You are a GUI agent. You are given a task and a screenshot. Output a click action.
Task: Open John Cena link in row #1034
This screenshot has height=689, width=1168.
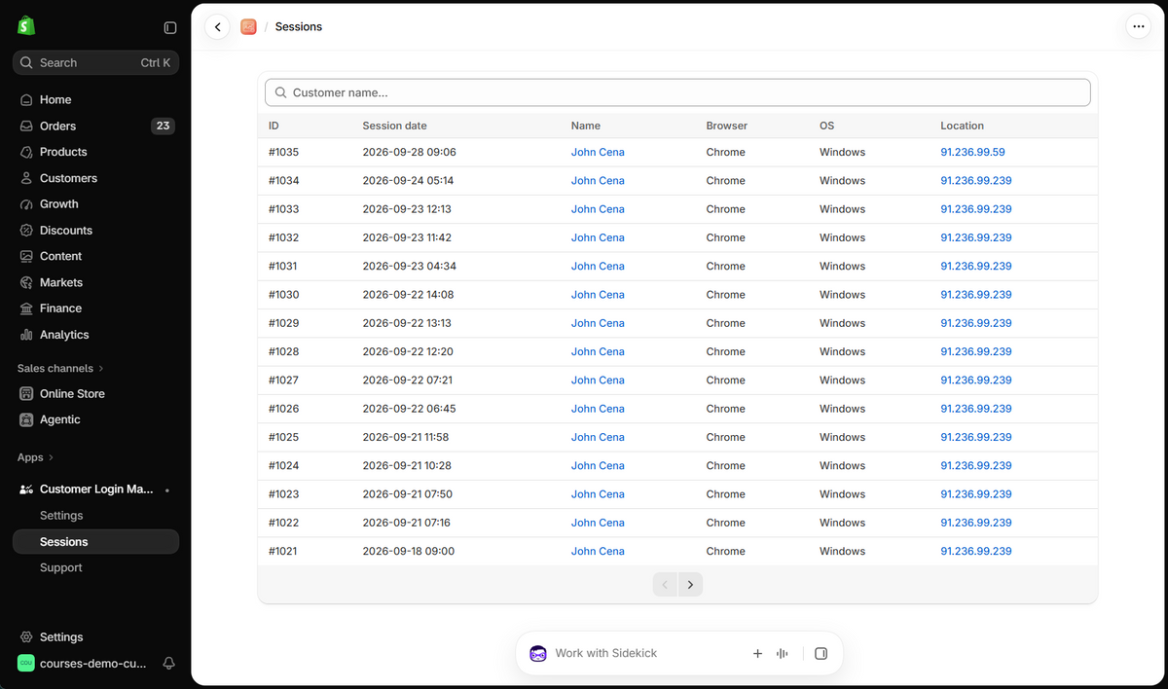(x=598, y=180)
